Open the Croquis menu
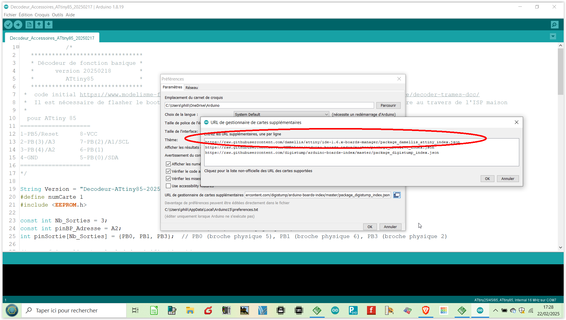Screen dimensions: 566x320 42,15
